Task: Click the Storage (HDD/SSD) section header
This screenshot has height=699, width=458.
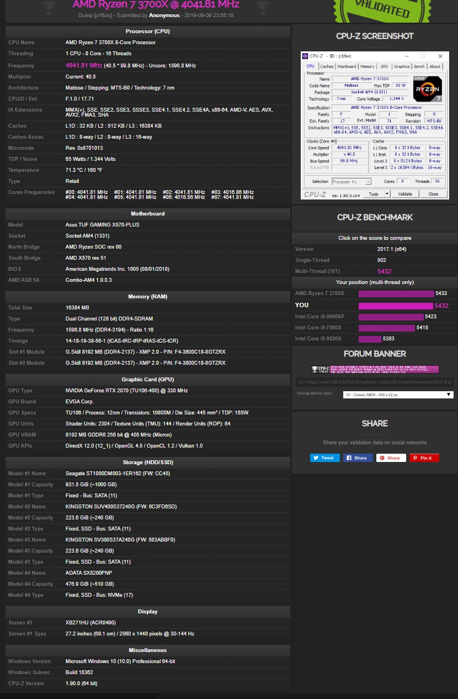Action: [148, 462]
